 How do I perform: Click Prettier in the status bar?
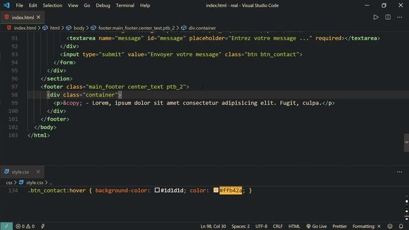(x=339, y=226)
